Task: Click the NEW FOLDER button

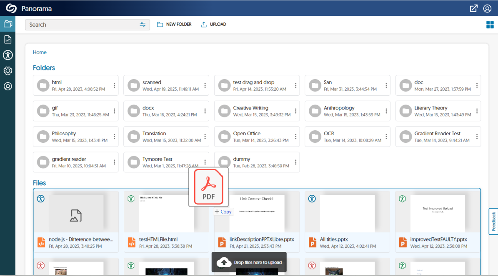Action: pyautogui.click(x=174, y=25)
